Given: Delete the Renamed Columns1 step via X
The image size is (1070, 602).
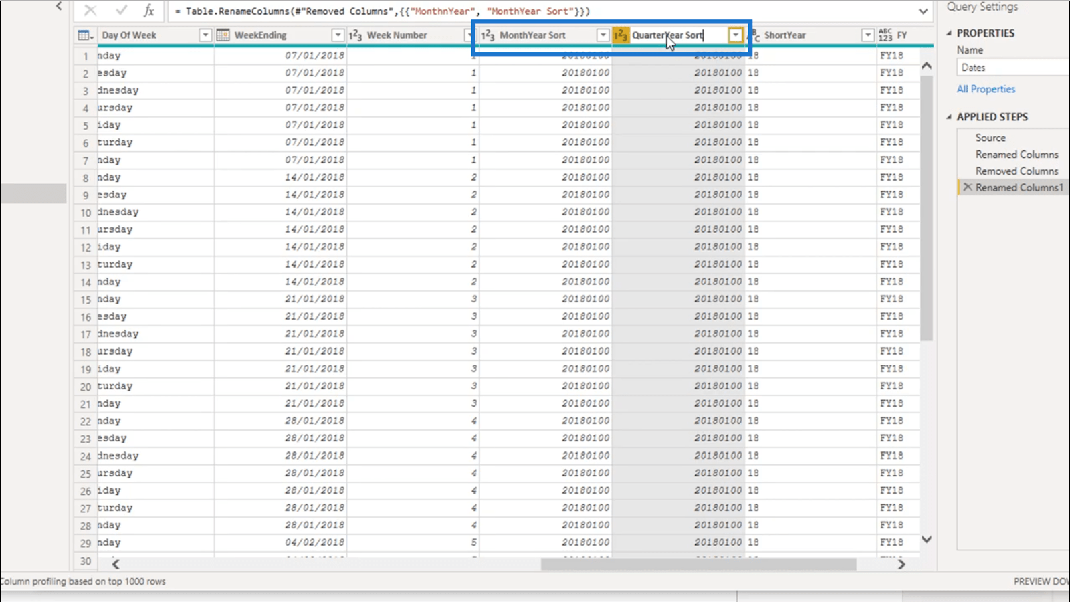Looking at the screenshot, I should click(967, 187).
